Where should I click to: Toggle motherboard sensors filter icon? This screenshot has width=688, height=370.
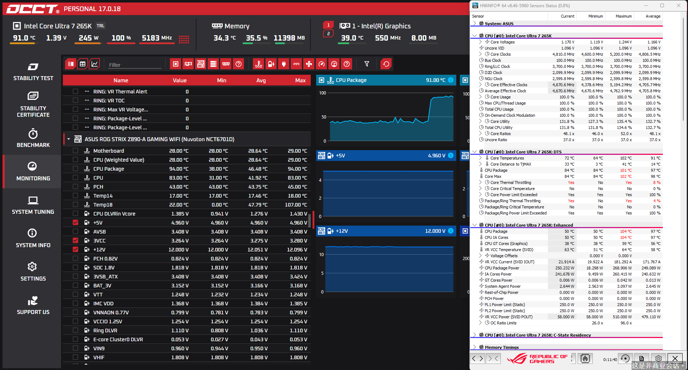201,64
